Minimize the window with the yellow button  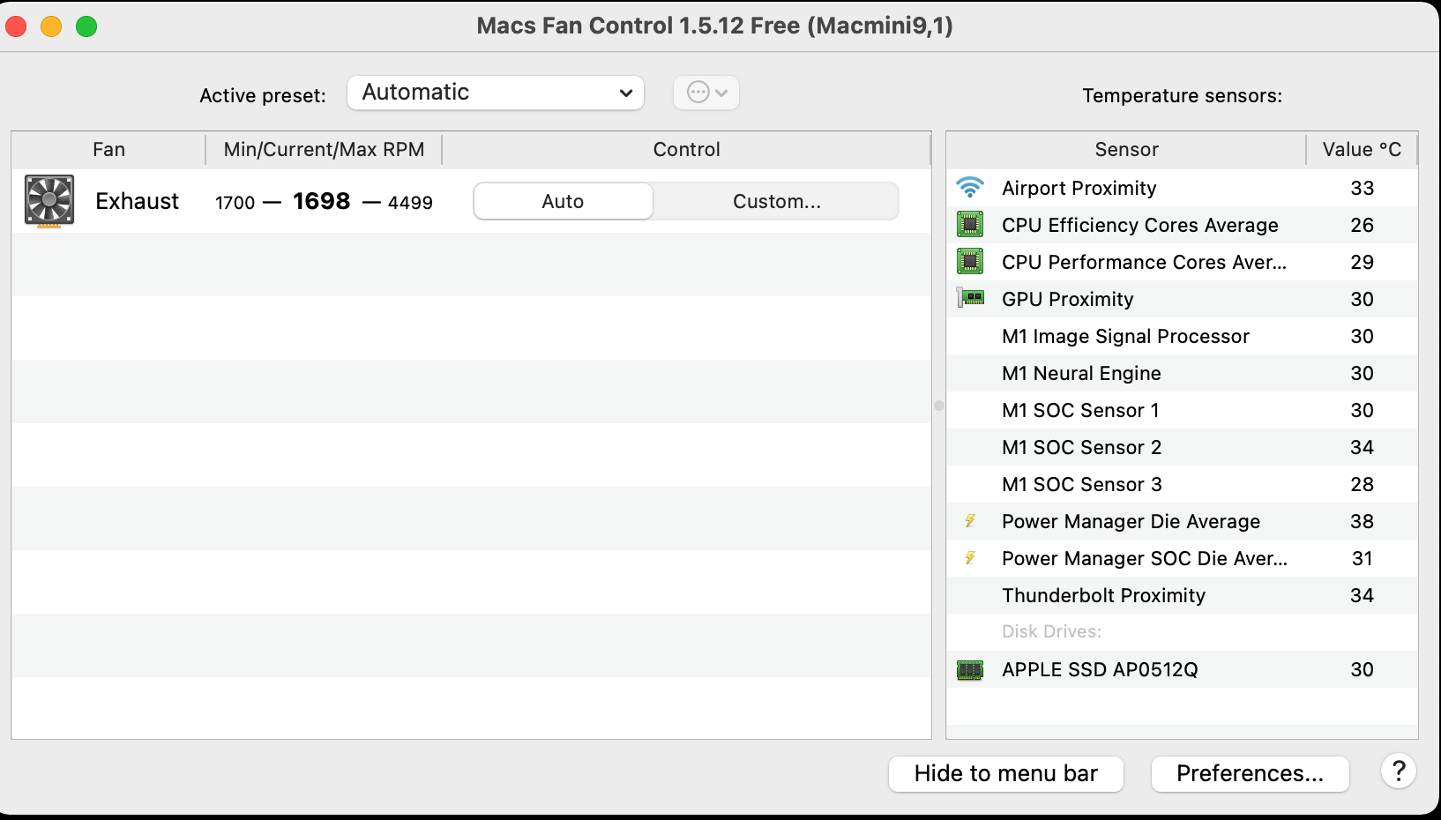coord(51,26)
